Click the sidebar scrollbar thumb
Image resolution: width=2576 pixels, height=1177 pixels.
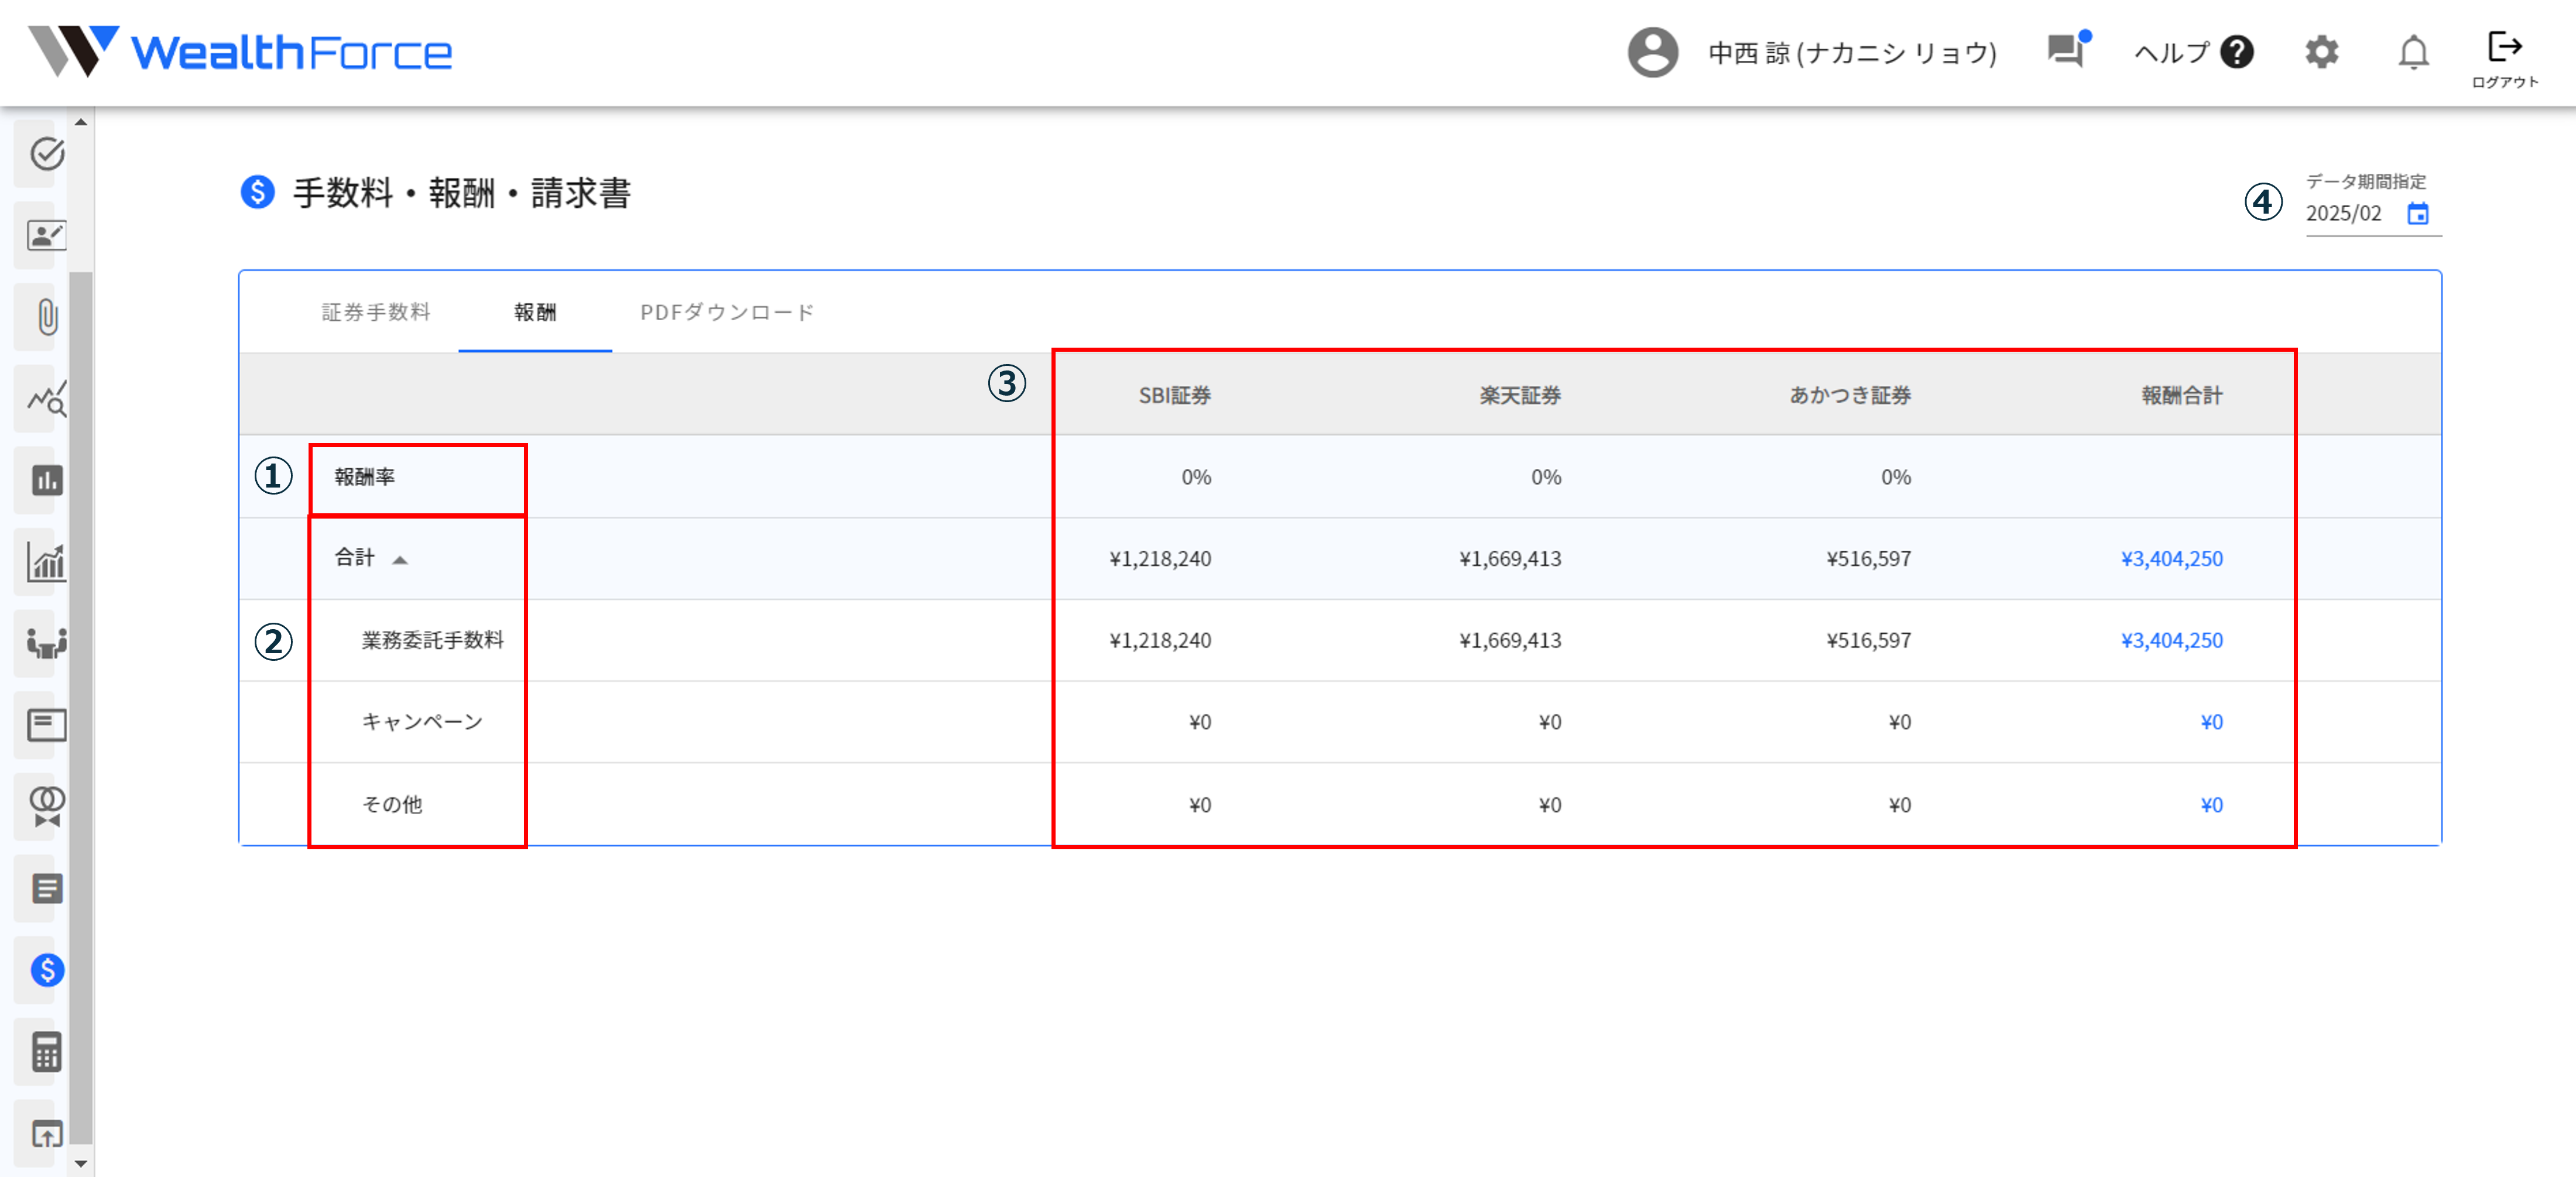click(x=81, y=707)
